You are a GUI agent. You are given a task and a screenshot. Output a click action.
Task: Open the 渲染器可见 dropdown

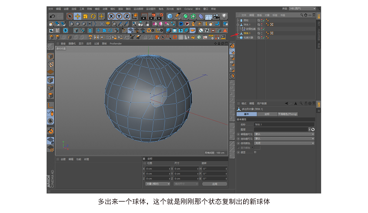[284, 139]
